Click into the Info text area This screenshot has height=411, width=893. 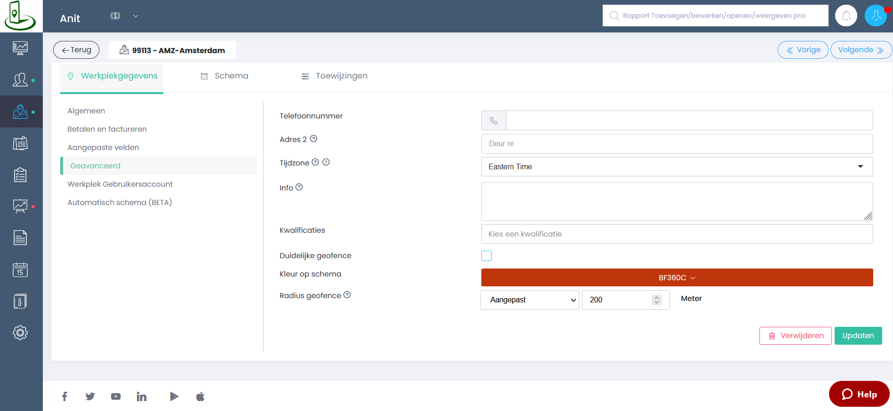pos(677,201)
